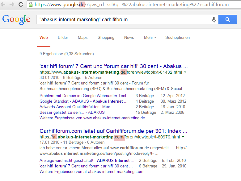Screen dimensions: 241x181
Task: Click the date "30. März 2012"
Action: click(174, 101)
